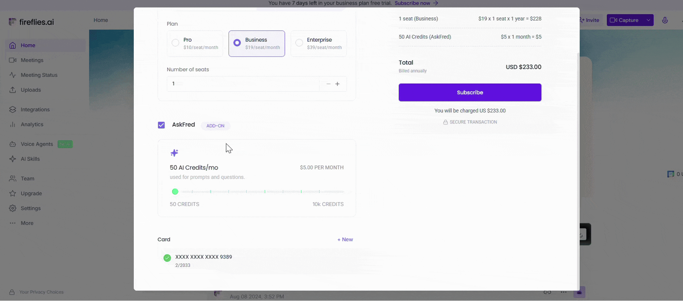Click the You will be charged US $233.00 text
Viewport: 683px width, 301px height.
coord(470,111)
